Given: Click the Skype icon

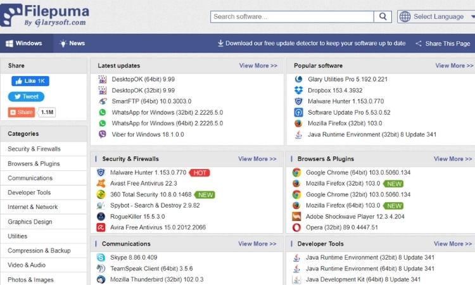Looking at the screenshot, I should point(101,257).
